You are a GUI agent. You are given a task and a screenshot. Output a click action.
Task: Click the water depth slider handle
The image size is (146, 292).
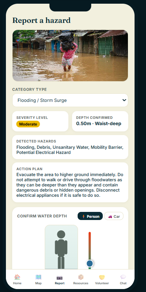point(90,264)
